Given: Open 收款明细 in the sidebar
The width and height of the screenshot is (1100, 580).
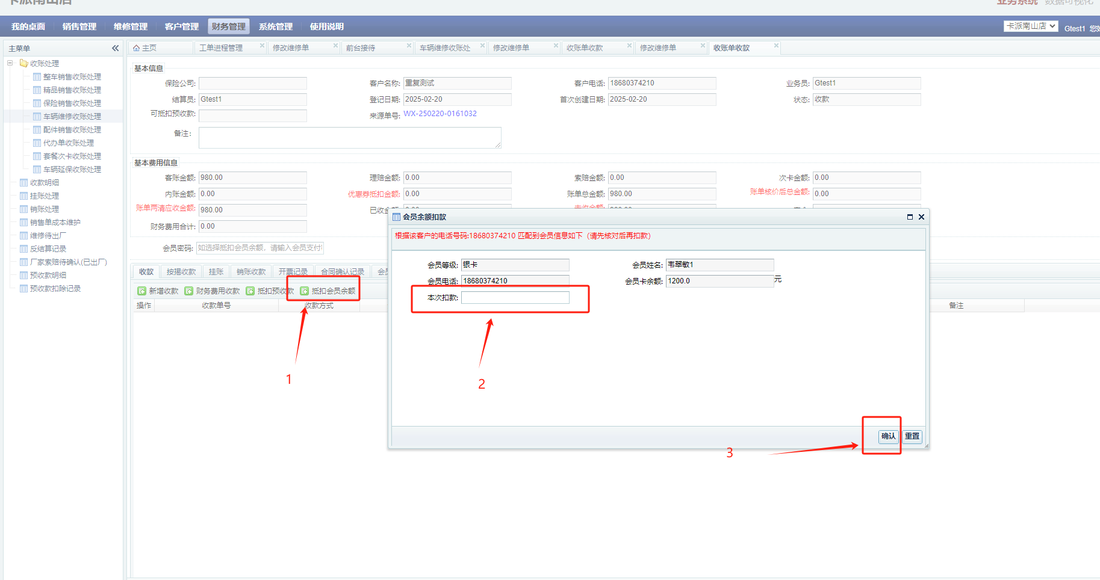Looking at the screenshot, I should [45, 183].
